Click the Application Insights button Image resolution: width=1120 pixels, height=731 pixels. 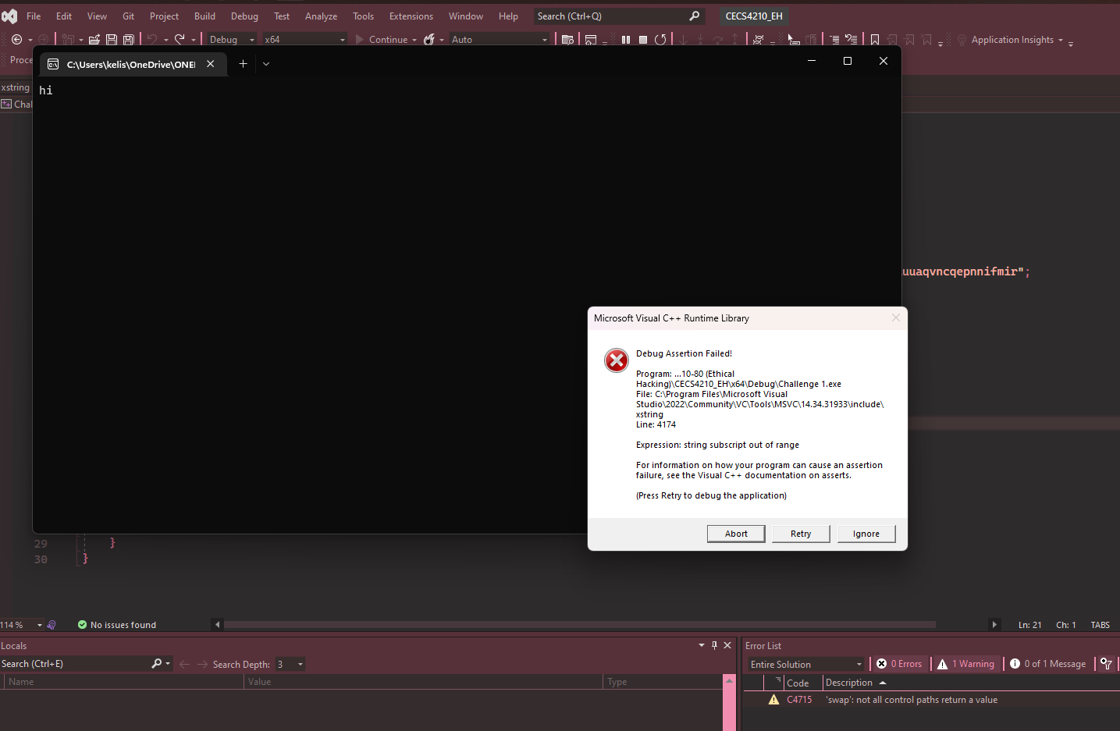[x=1012, y=40]
